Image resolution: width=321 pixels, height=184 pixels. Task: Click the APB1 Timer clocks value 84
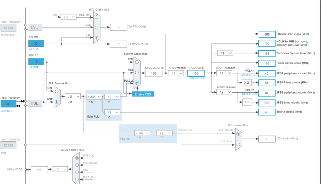[267, 83]
